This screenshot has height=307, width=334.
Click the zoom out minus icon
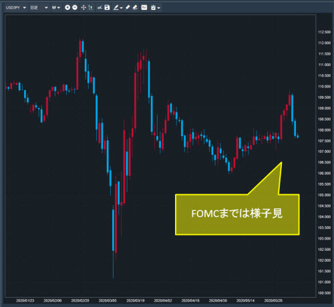point(75,7)
